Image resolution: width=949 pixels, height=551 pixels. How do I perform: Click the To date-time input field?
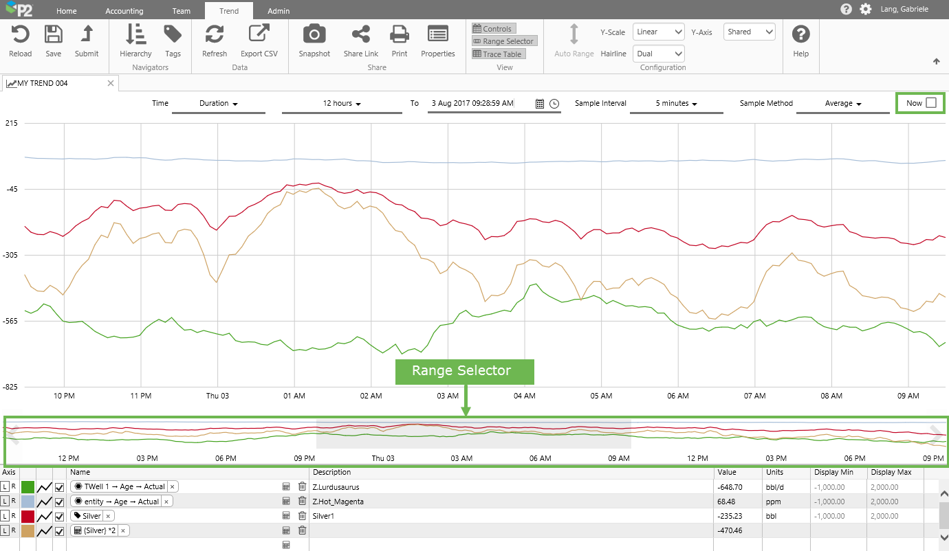(x=479, y=103)
